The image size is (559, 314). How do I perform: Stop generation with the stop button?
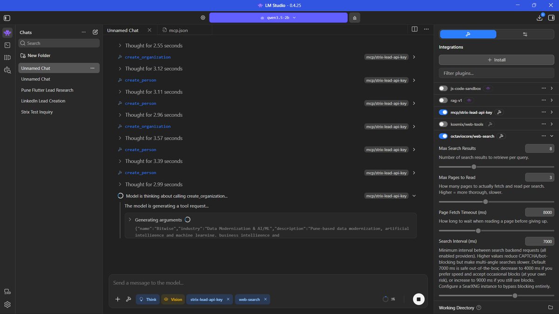tap(418, 300)
